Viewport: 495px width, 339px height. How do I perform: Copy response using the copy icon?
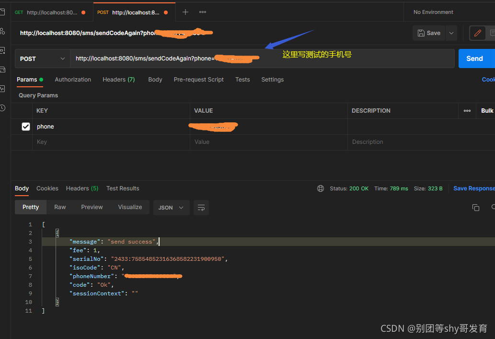[475, 208]
